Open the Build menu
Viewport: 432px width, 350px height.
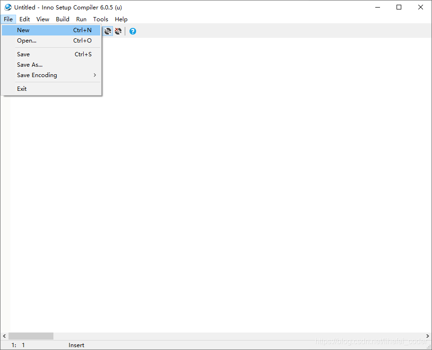[62, 19]
